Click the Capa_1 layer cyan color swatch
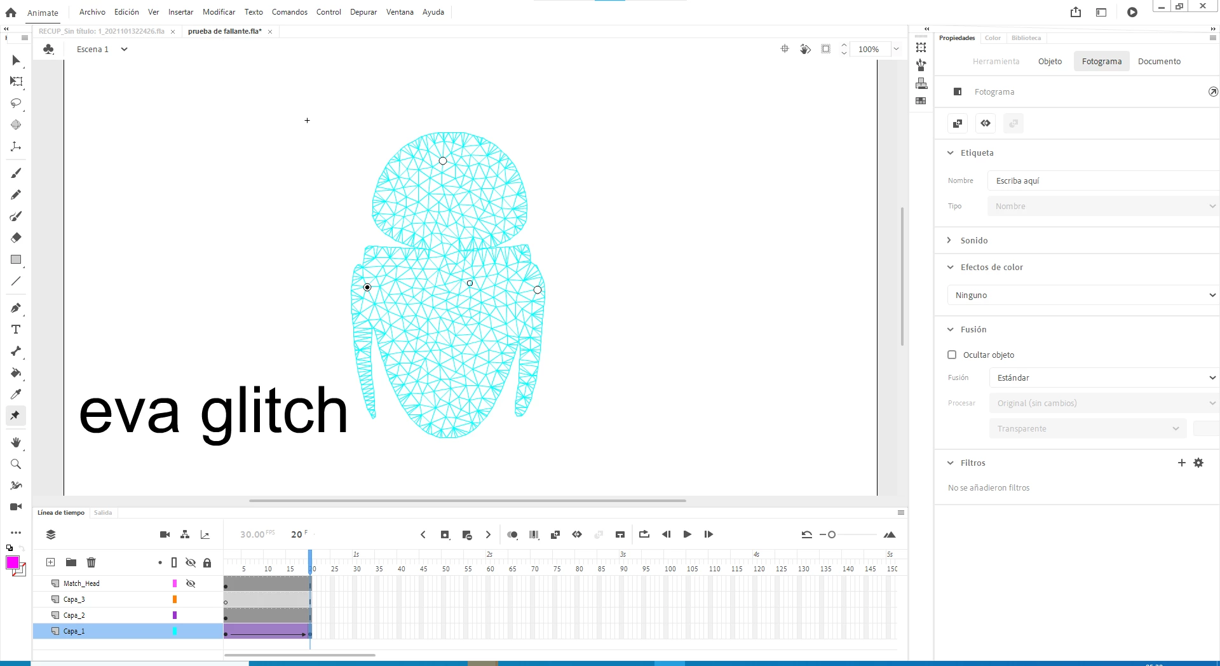This screenshot has height=666, width=1220. click(175, 631)
